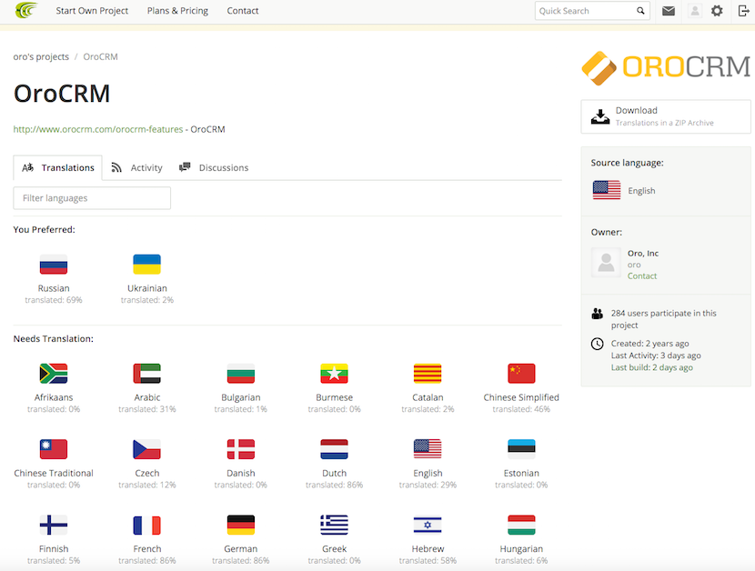Select the Hebrew flag icon

click(428, 525)
